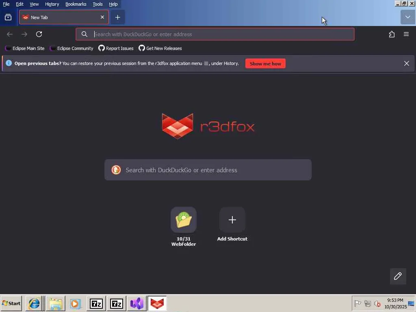Restore down the browser window

point(404,4)
